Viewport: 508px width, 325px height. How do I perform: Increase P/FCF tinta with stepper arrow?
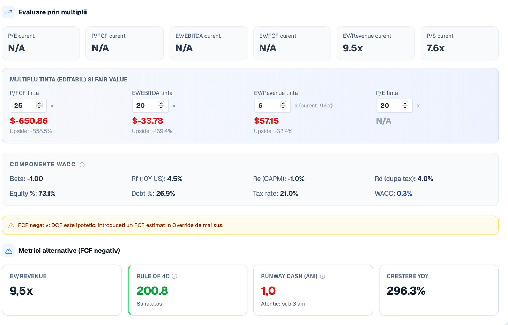(x=39, y=104)
